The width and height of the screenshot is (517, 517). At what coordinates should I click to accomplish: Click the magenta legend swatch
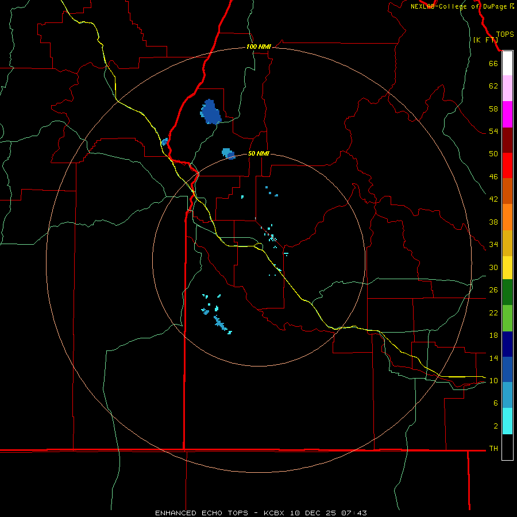pyautogui.click(x=507, y=114)
